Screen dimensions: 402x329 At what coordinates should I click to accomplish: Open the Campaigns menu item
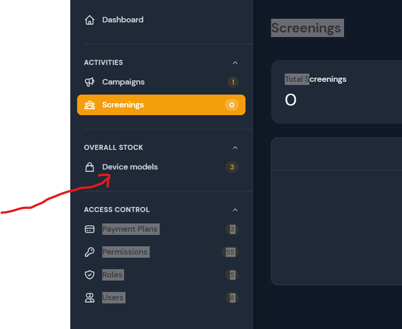pos(123,82)
